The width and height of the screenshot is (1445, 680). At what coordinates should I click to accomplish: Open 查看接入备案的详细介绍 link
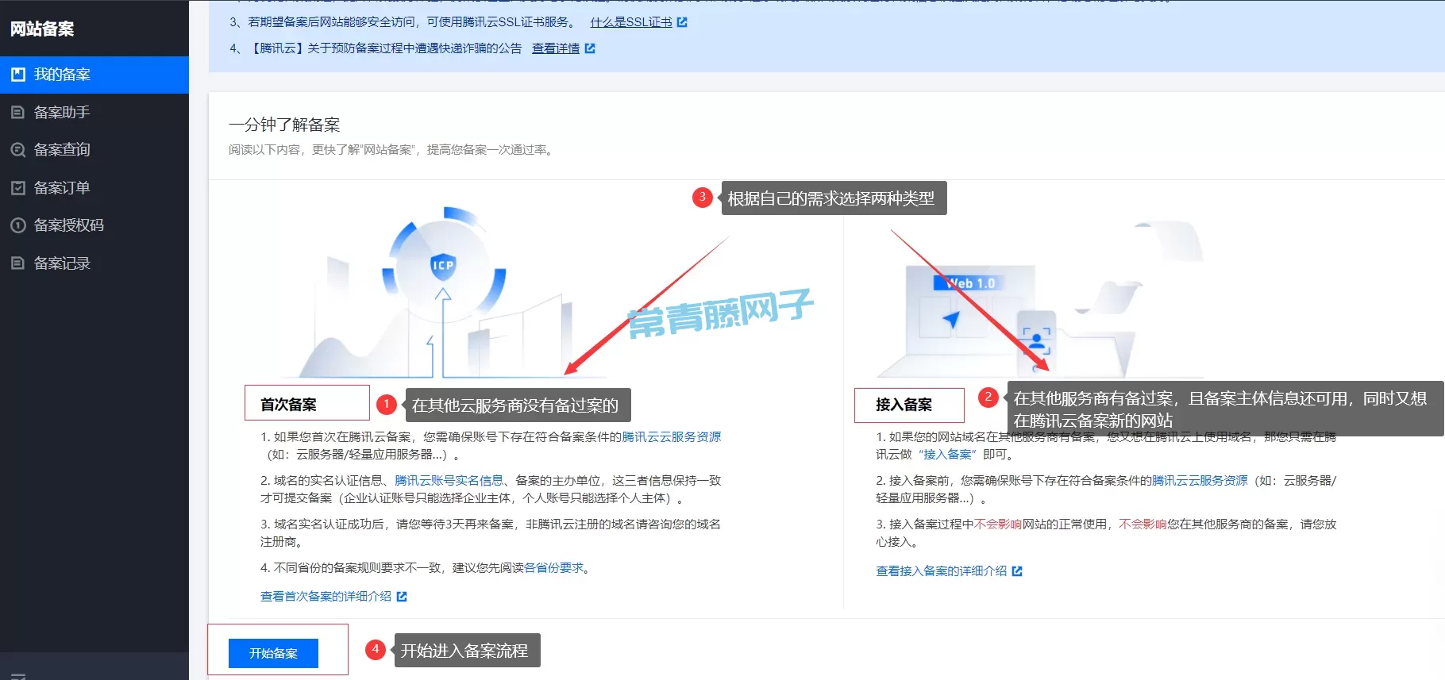coord(941,571)
